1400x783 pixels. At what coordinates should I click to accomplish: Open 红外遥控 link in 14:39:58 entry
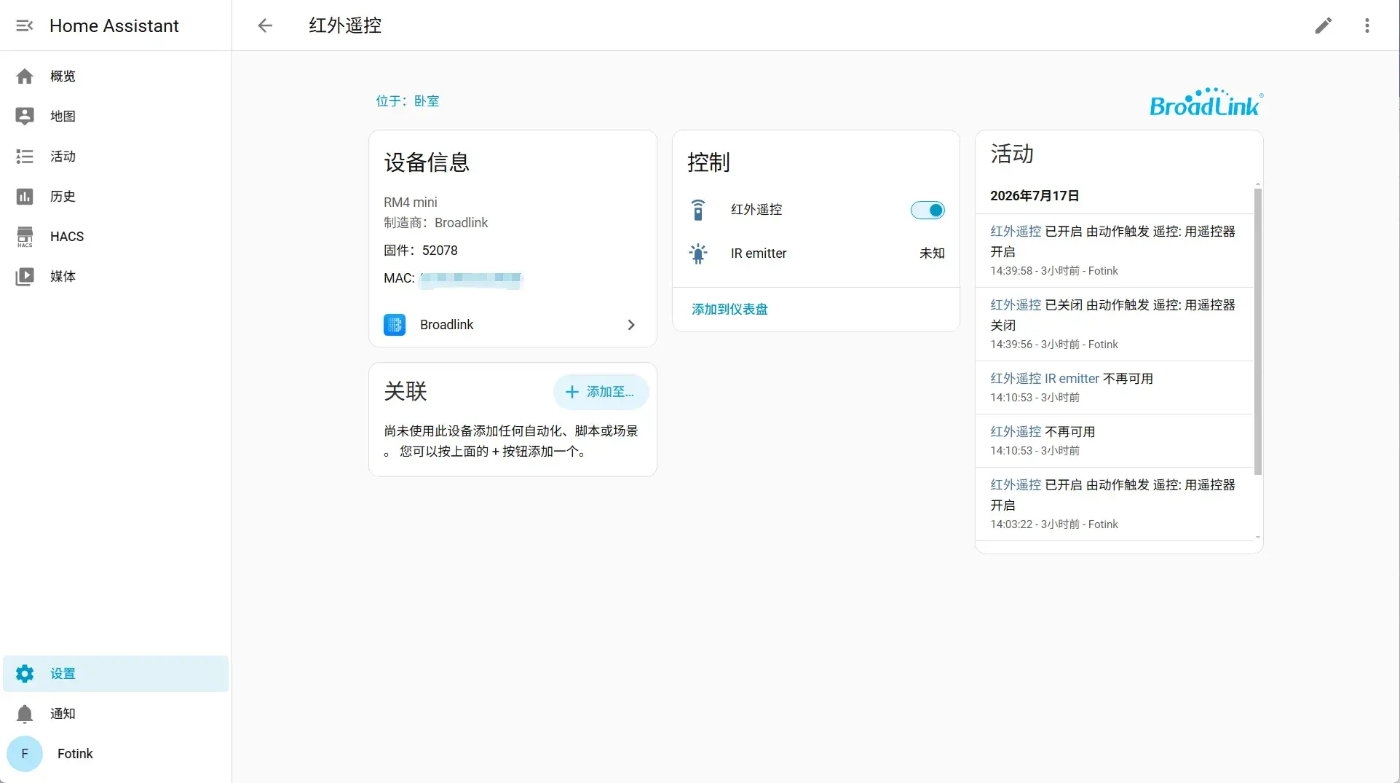1016,231
